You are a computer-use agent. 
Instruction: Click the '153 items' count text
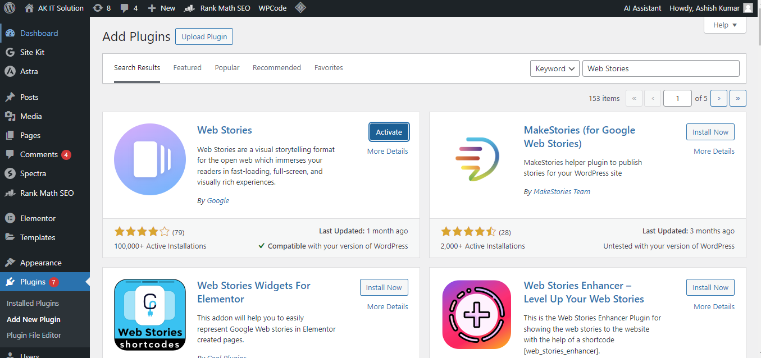coord(604,98)
